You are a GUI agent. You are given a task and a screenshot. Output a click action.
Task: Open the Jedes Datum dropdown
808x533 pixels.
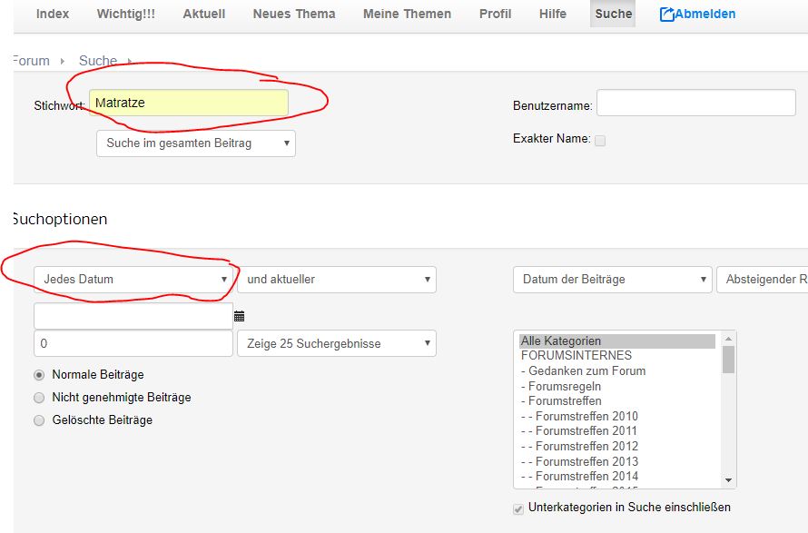tap(133, 280)
